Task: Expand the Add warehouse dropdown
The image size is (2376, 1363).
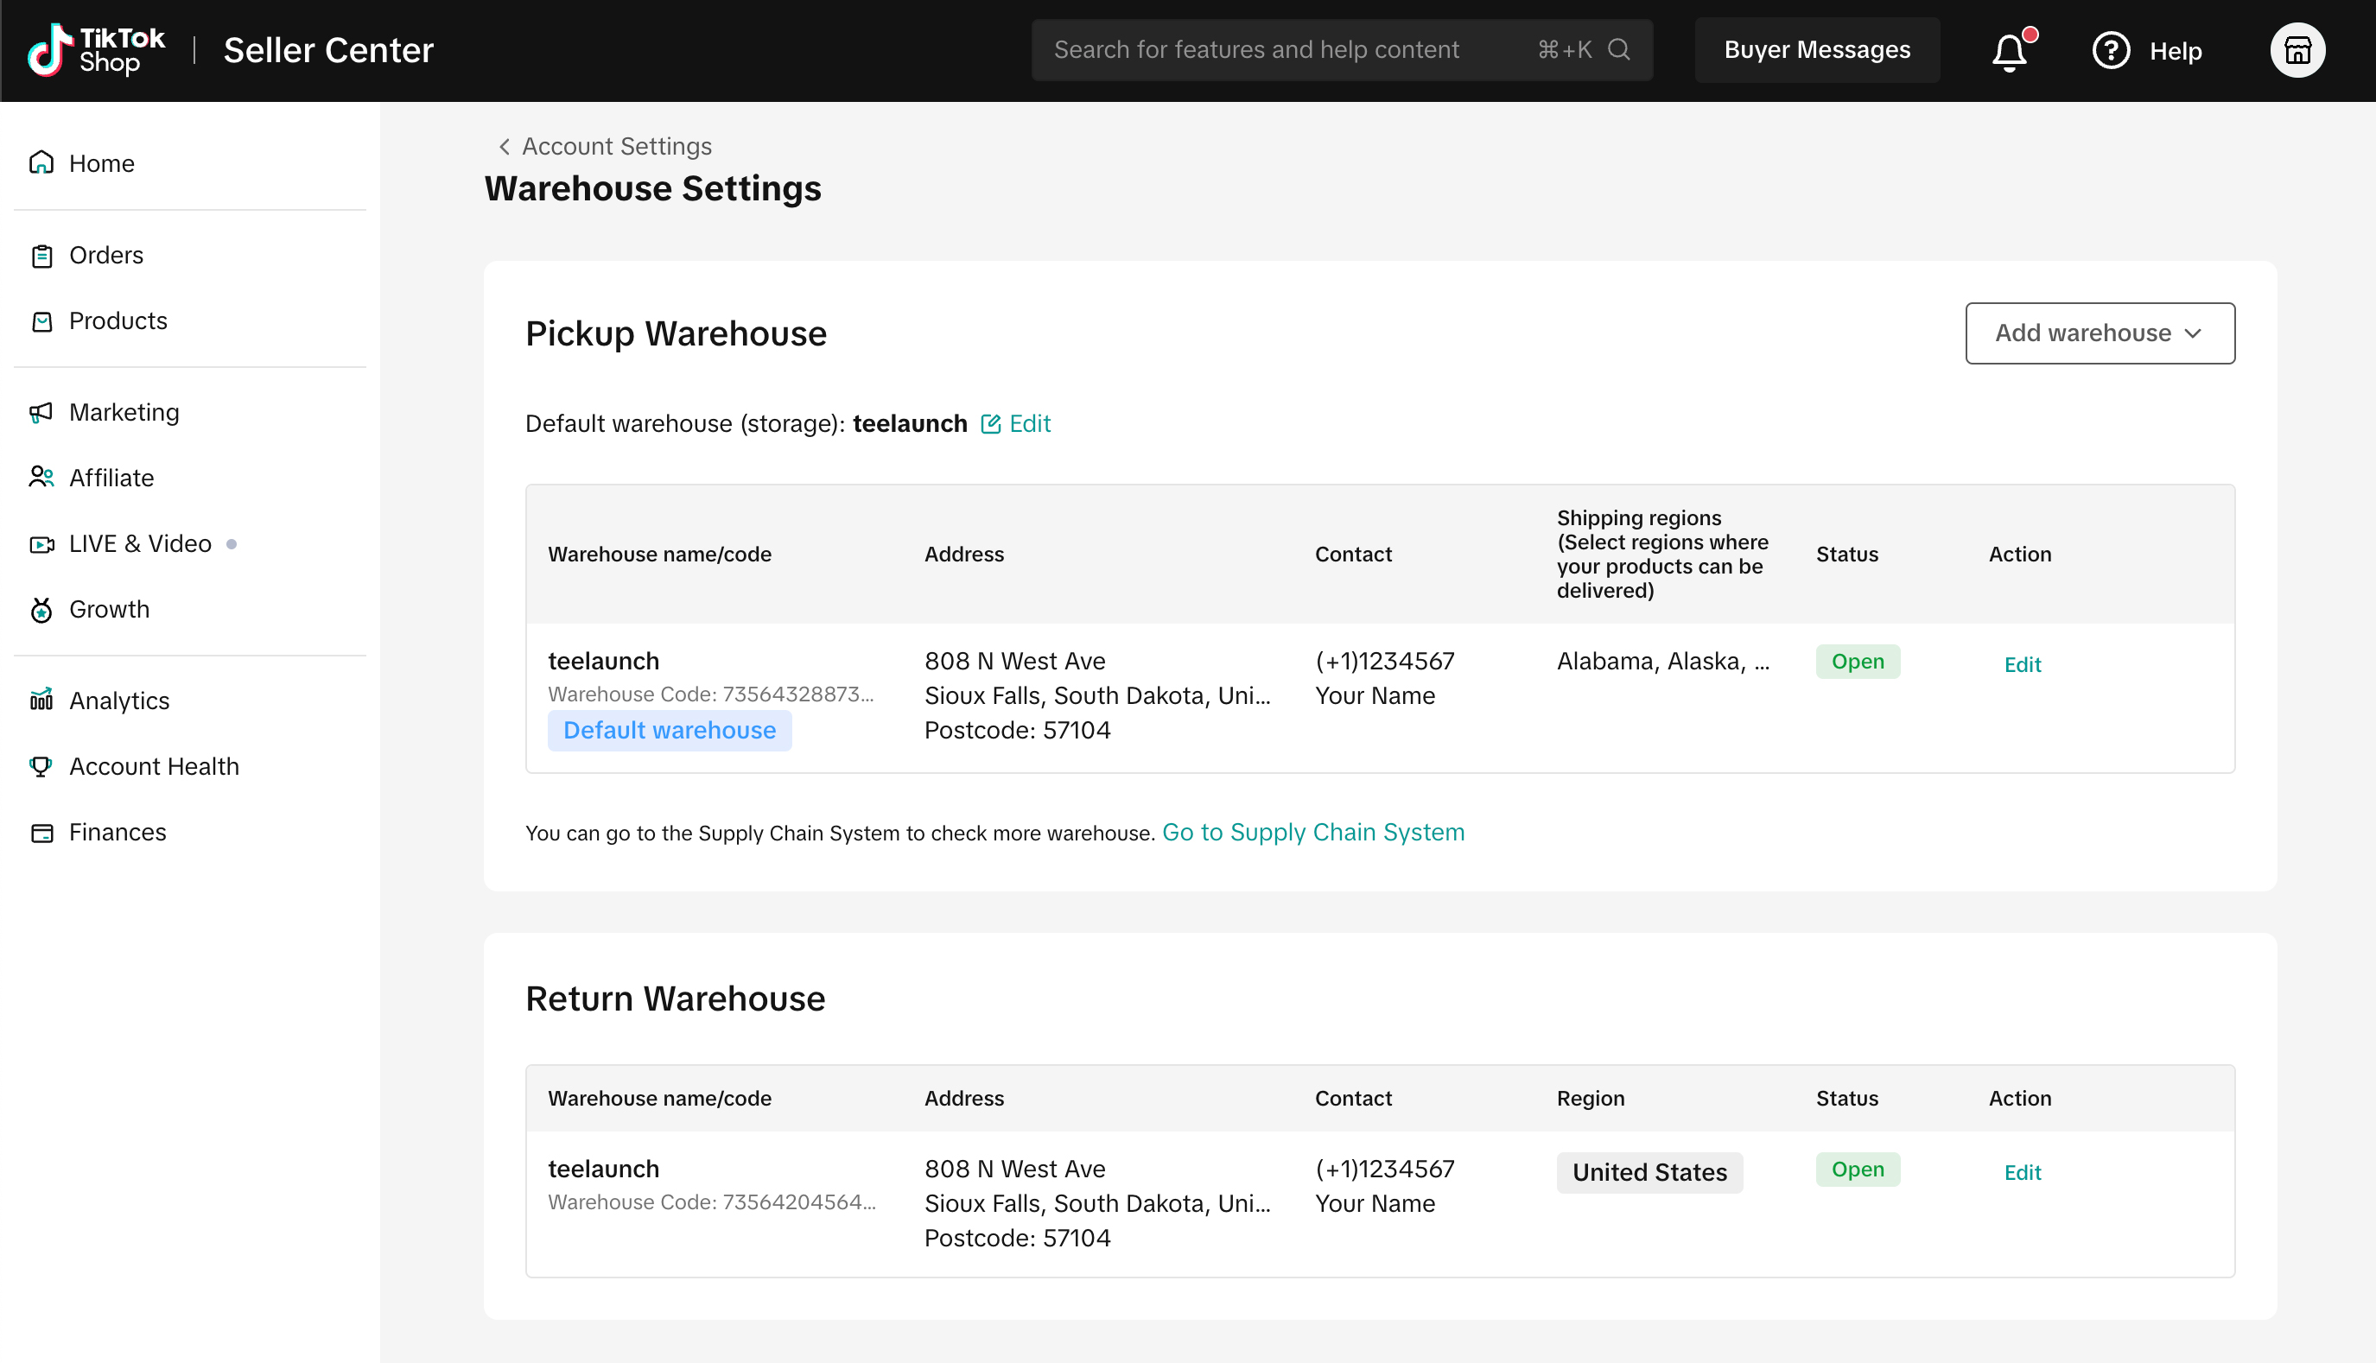Action: pos(2099,333)
